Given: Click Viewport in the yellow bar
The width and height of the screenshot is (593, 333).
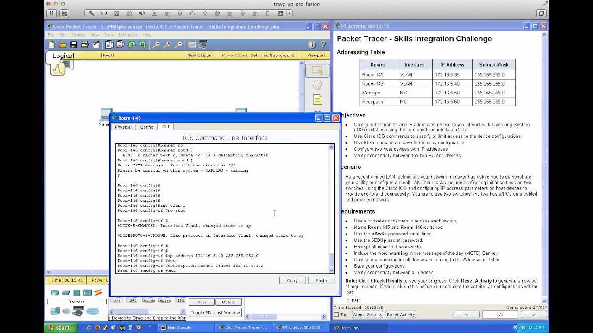Looking at the screenshot, I should tap(316, 55).
